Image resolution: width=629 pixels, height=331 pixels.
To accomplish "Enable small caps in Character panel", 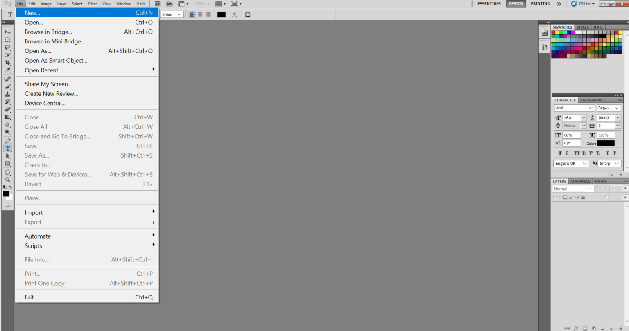I will click(584, 153).
